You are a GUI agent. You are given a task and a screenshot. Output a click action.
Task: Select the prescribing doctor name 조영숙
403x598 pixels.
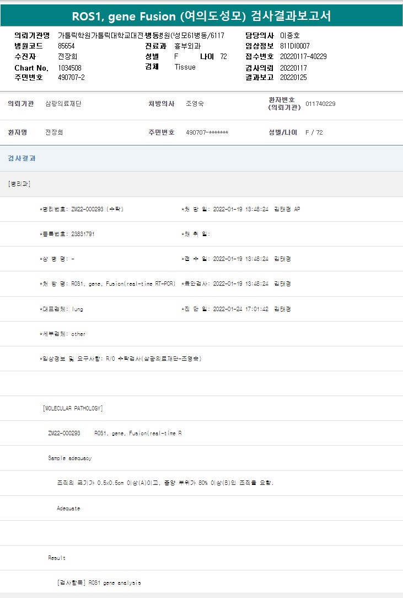pos(195,104)
